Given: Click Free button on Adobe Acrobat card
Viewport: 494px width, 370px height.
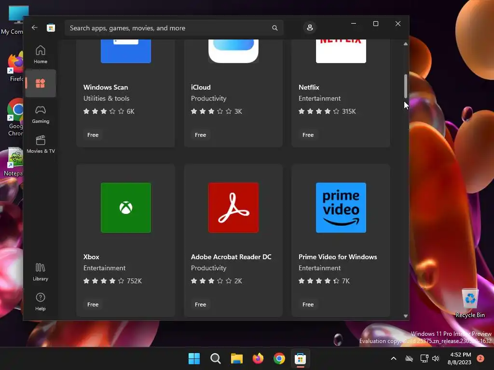Looking at the screenshot, I should point(200,304).
